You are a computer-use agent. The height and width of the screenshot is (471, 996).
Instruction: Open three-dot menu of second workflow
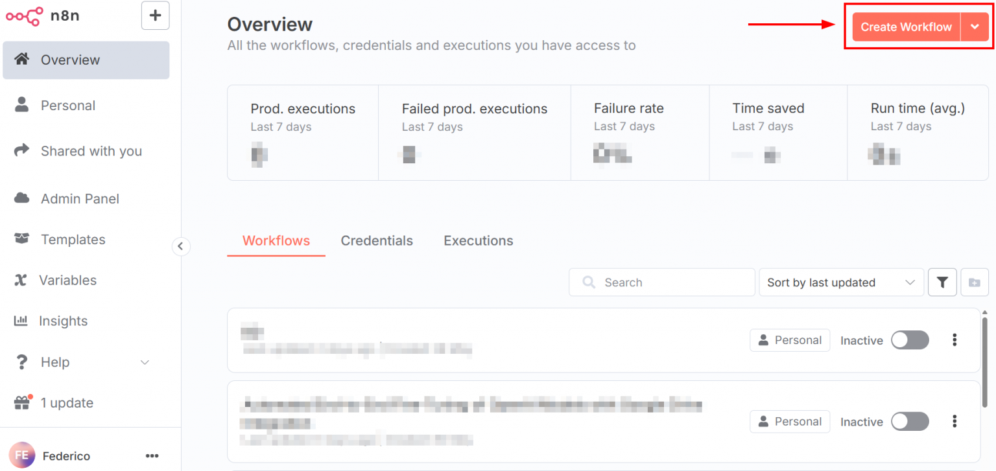[954, 422]
